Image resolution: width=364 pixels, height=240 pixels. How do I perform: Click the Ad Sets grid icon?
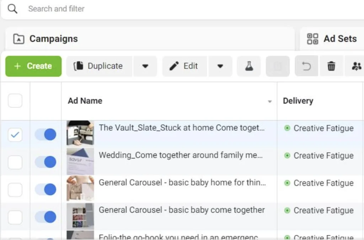click(x=312, y=39)
